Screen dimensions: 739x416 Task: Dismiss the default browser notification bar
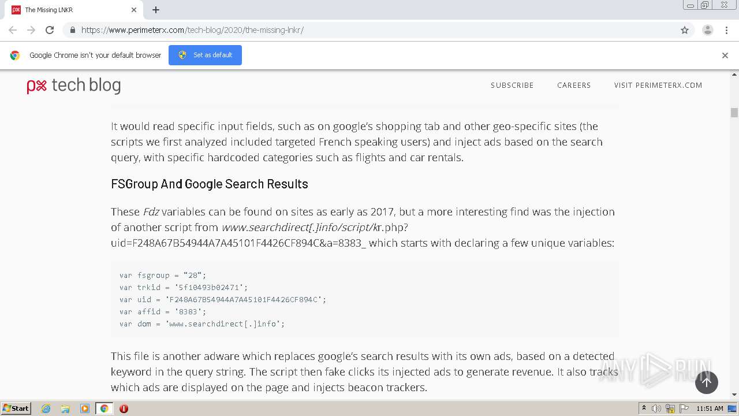click(x=725, y=55)
